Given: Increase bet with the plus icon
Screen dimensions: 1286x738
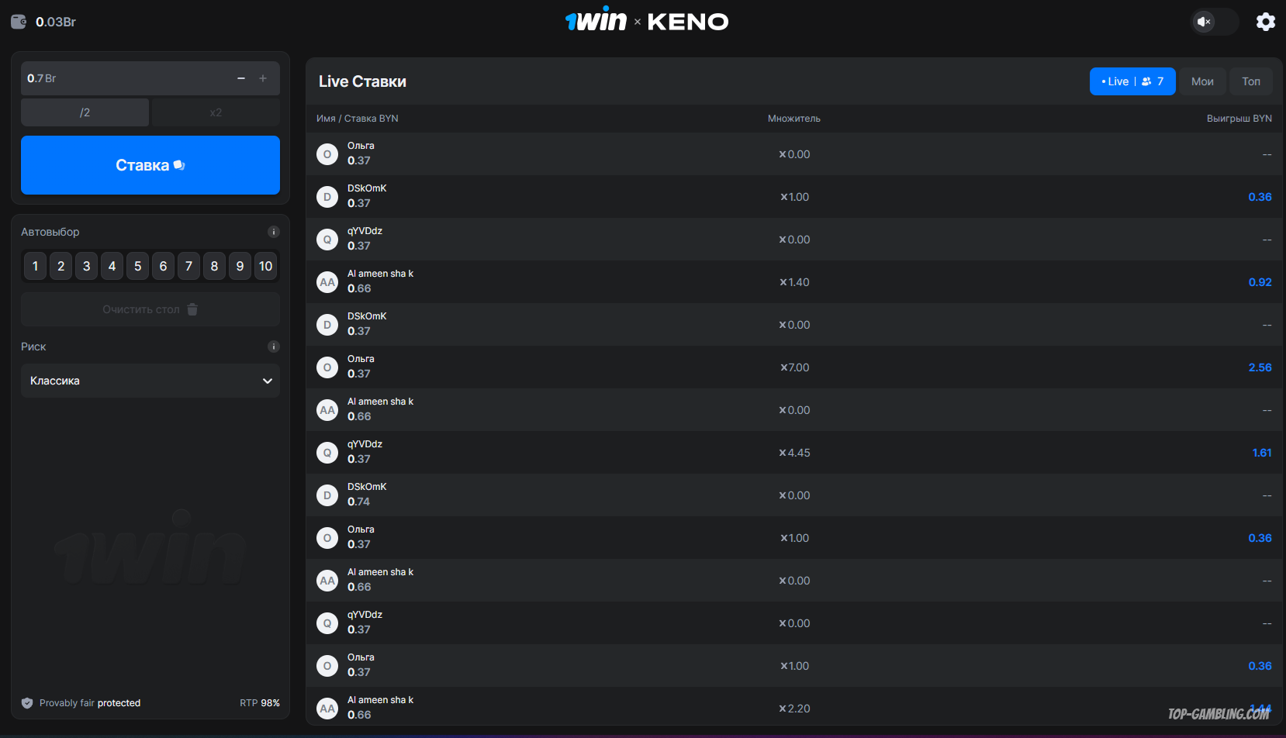Looking at the screenshot, I should click(263, 78).
